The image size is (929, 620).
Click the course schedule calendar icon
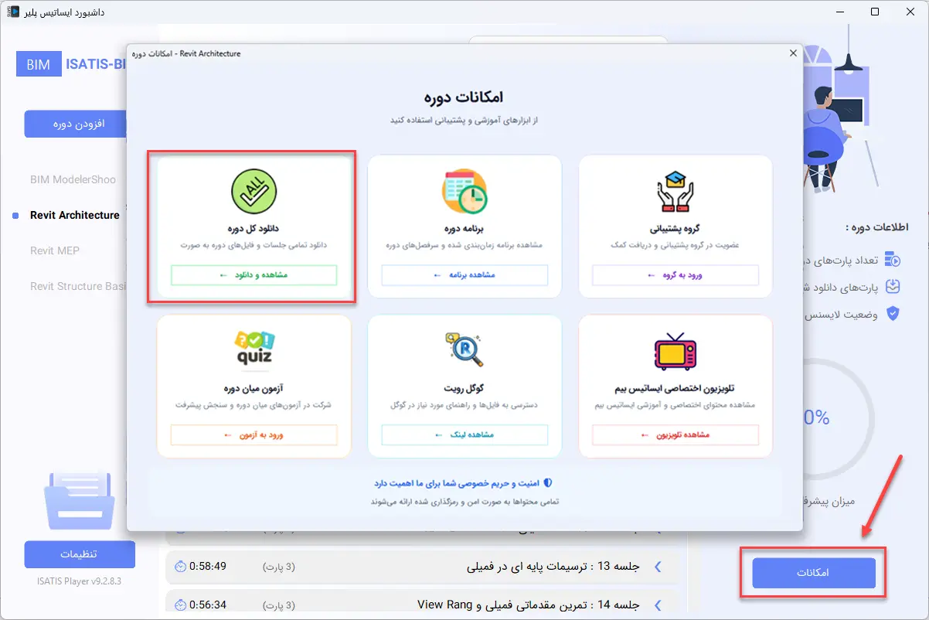[464, 190]
